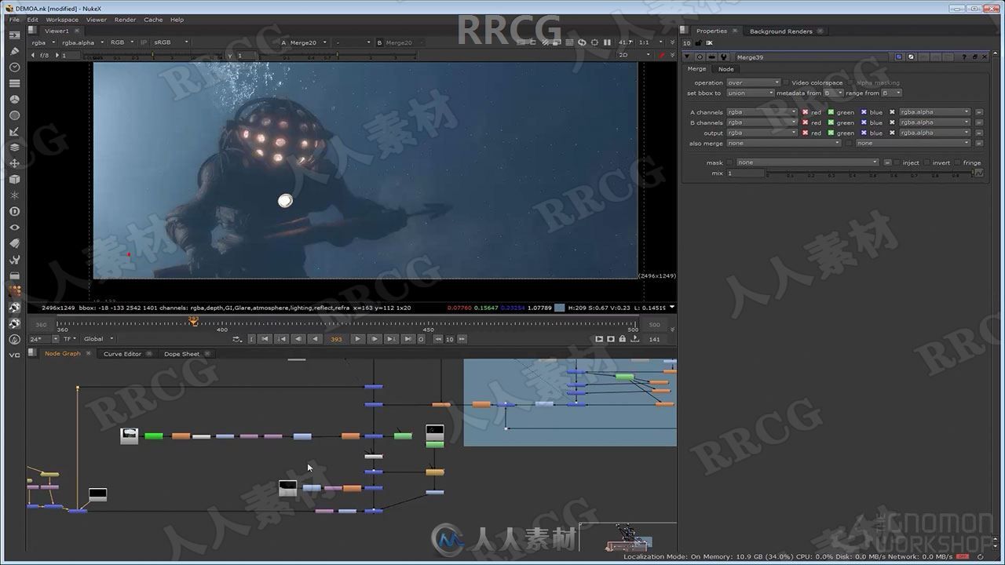Switch to Background Renders tab
This screenshot has height=565, width=1005.
click(x=780, y=31)
